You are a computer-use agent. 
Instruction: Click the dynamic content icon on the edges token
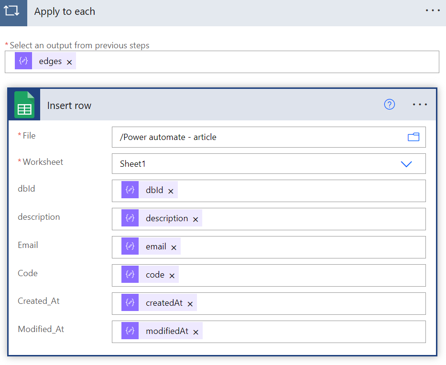point(23,61)
